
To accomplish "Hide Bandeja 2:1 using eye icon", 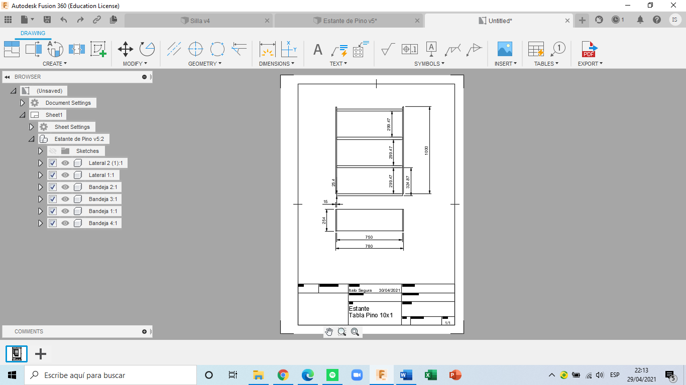I will [65, 187].
